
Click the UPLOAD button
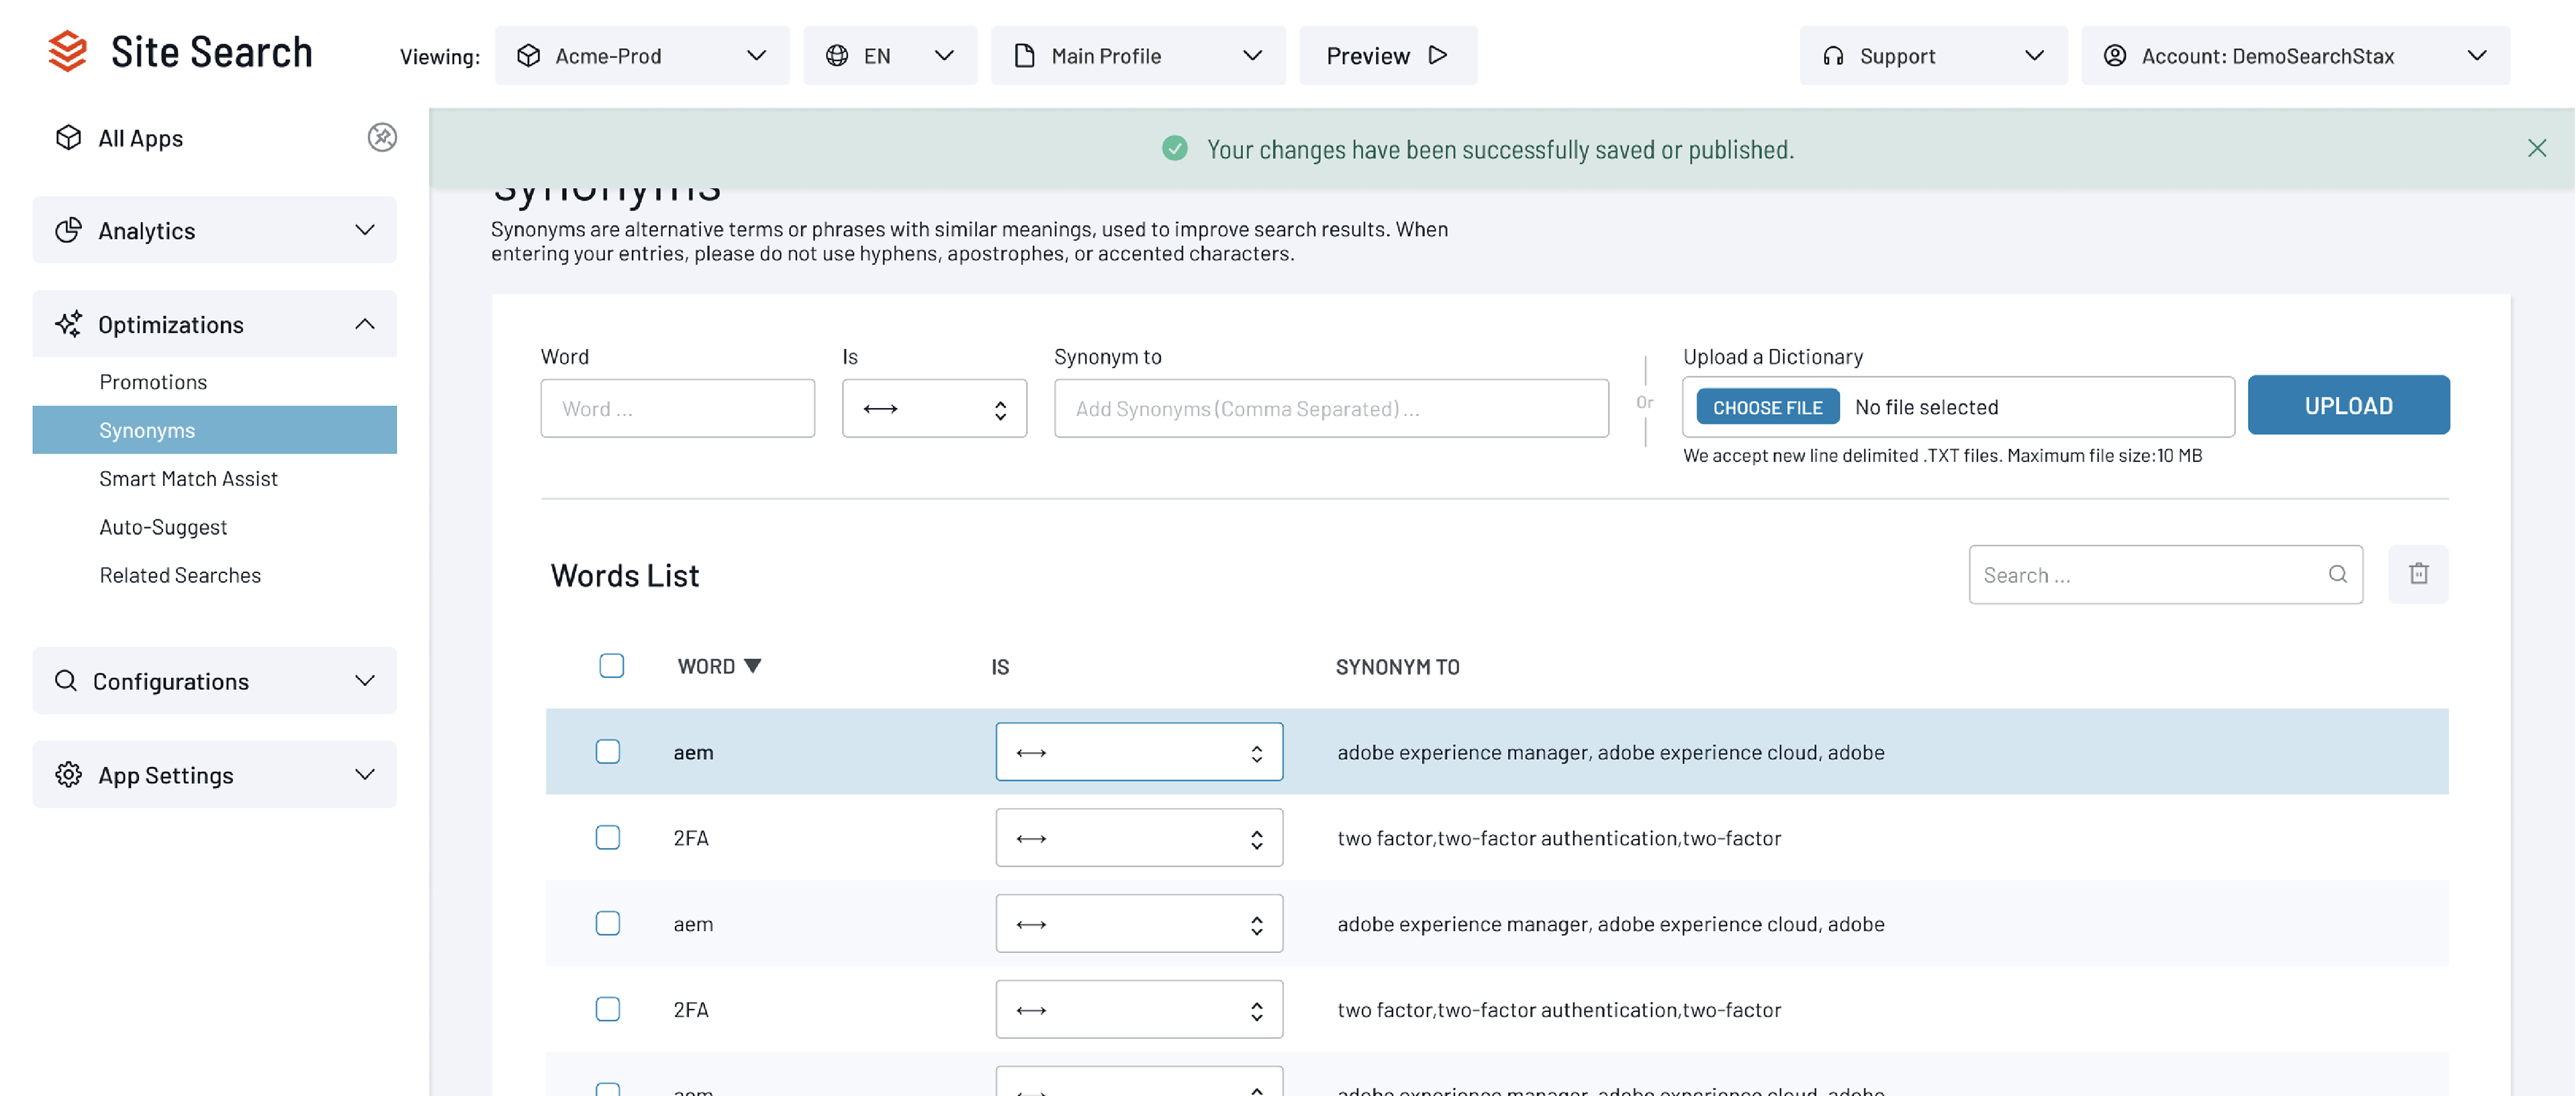(x=2348, y=405)
